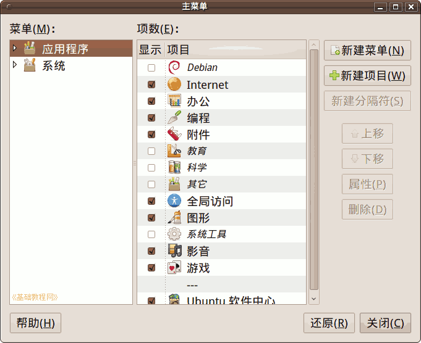Click the 附件 swiss knife icon
This screenshot has height=343, width=421.
tap(174, 134)
